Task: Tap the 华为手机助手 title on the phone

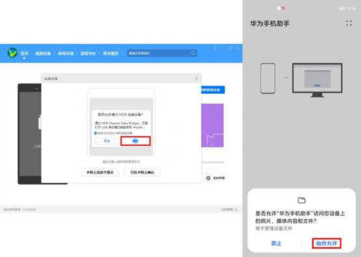Action: (270, 23)
